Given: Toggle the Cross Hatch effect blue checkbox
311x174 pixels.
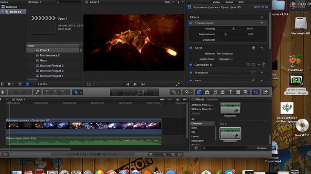Looking at the screenshot, I should [191, 23].
